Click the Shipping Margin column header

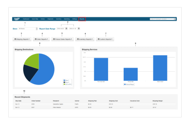click(158, 101)
